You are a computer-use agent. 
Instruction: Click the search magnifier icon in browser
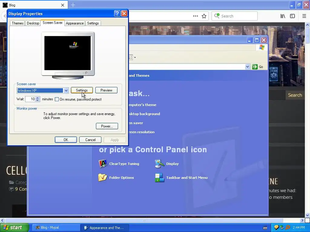(x=217, y=16)
